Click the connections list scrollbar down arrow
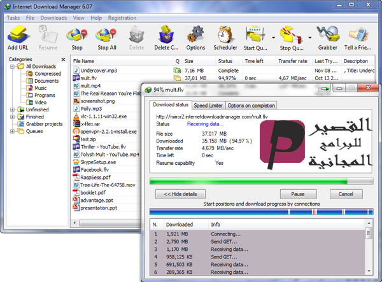The height and width of the screenshot is (282, 382). point(369,271)
